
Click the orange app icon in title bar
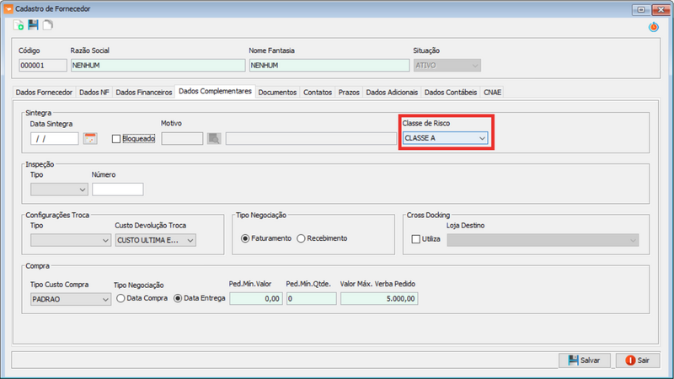click(x=8, y=8)
